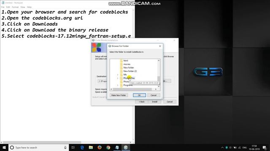
Task: Open Chrome from taskbar
Action: pyautogui.click(x=108, y=147)
